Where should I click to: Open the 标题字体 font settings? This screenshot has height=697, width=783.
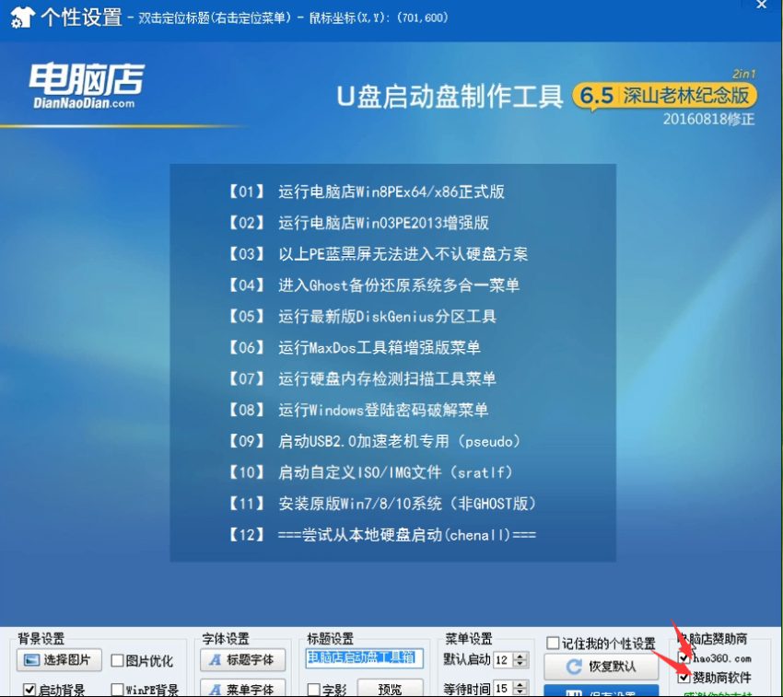[x=242, y=659]
